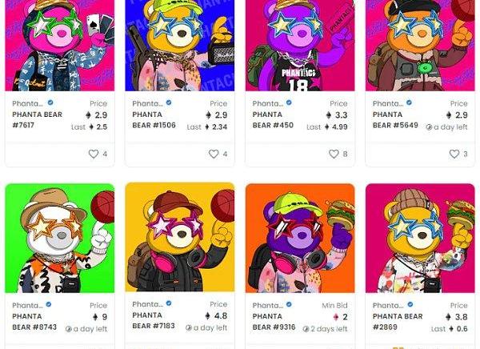View the white bear #8743 image
Viewport: 480px width, 349px height.
pos(60,238)
